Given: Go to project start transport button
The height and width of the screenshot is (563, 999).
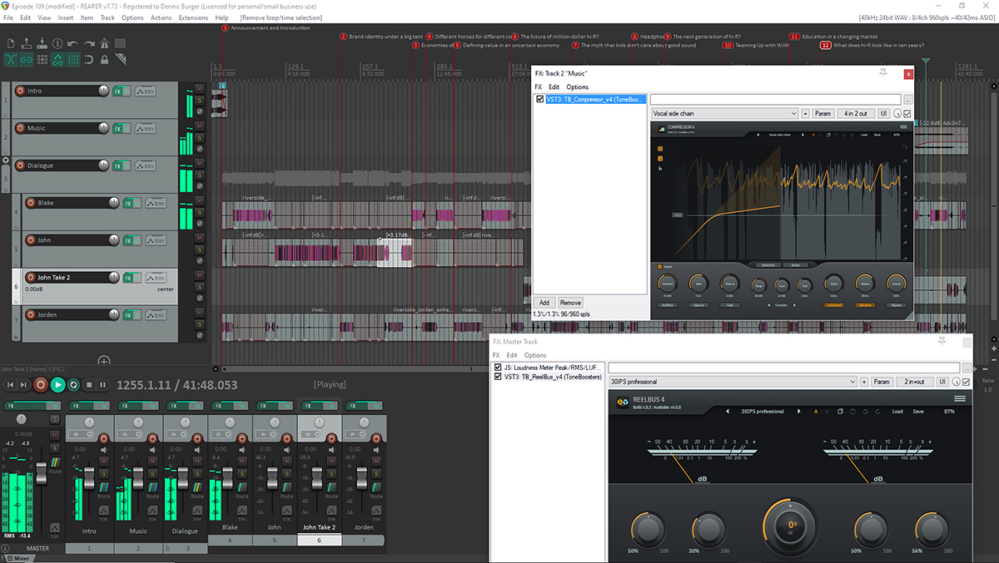Looking at the screenshot, I should [x=10, y=385].
